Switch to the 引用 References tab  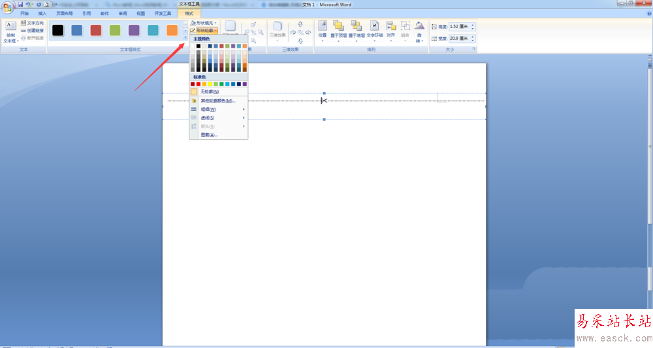click(87, 13)
